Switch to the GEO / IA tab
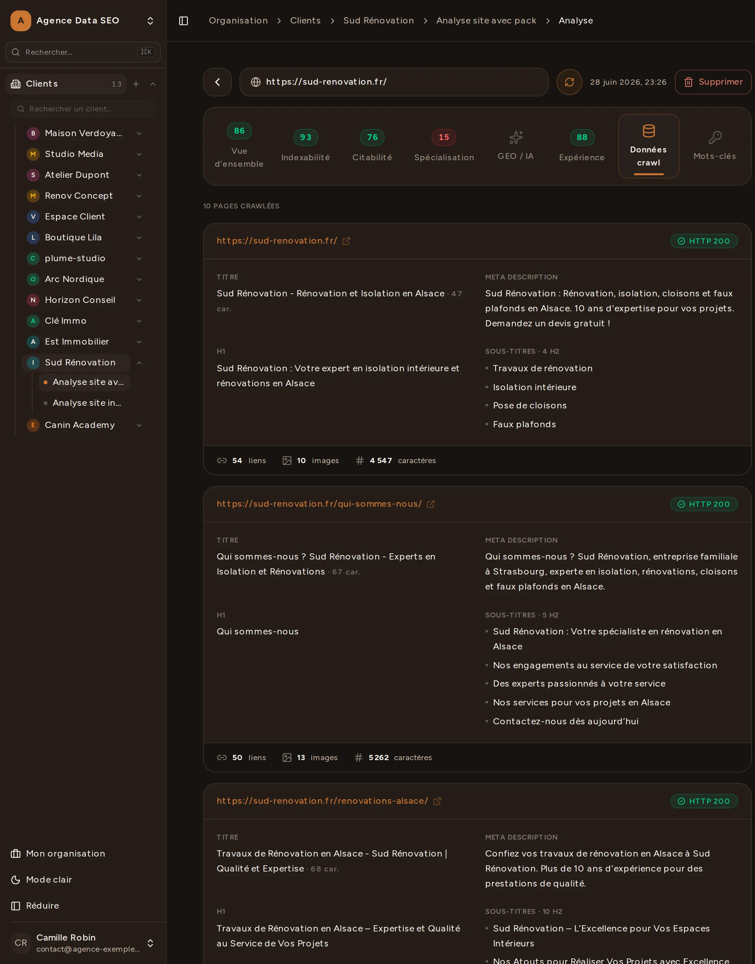This screenshot has height=964, width=755. point(515,146)
